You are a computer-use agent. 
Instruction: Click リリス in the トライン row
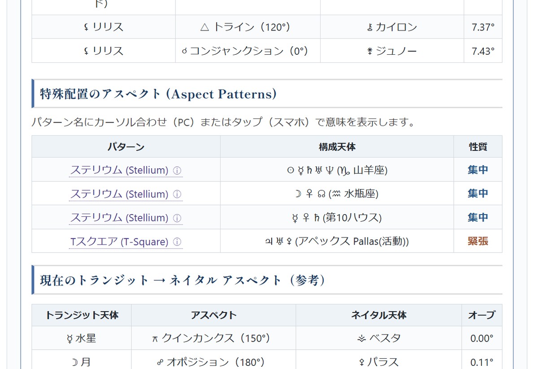[104, 27]
